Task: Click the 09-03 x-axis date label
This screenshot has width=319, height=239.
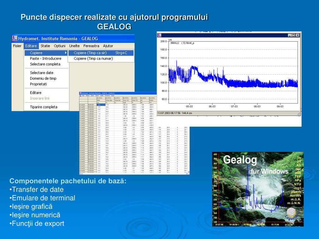Action: [x=280, y=106]
